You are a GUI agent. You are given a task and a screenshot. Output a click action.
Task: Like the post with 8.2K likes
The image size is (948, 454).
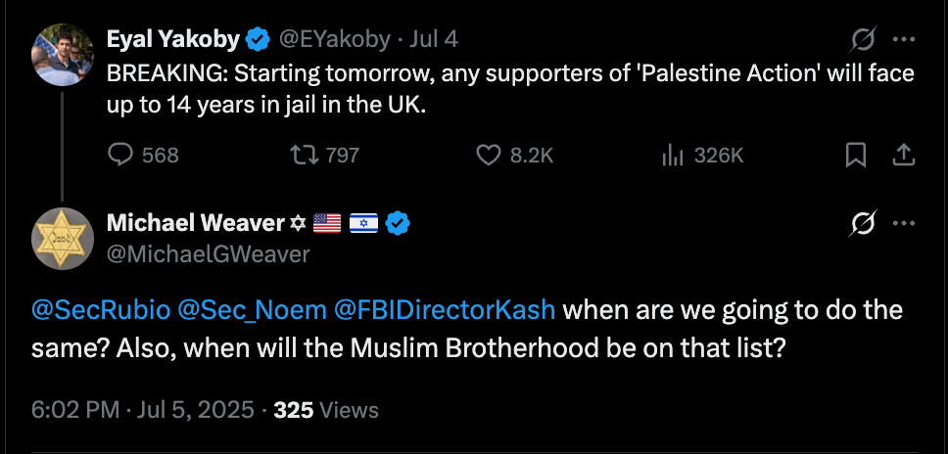click(489, 155)
